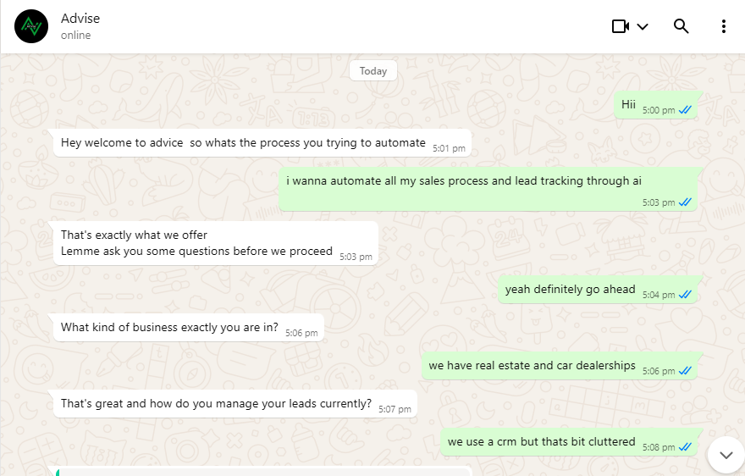Click the real estate and car dealerships message
The width and height of the screenshot is (745, 476).
[x=532, y=366]
